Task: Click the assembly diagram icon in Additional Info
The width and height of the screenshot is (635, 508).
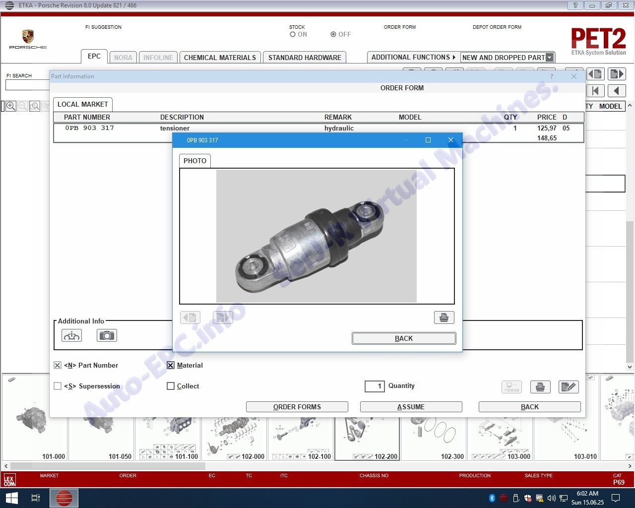Action: [71, 336]
